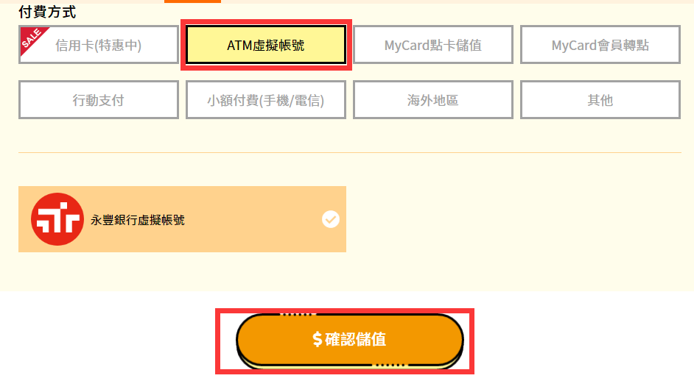Choose MyCard點卡儲值 payment method
Image resolution: width=694 pixels, height=381 pixels.
(433, 45)
